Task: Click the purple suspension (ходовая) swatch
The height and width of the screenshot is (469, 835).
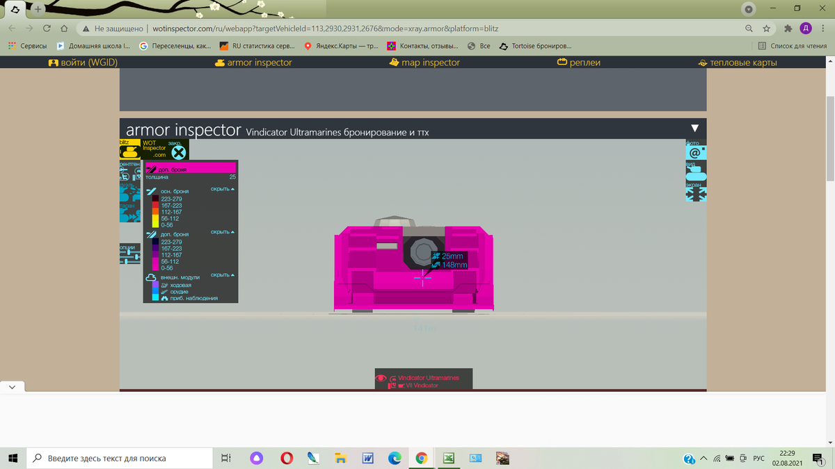Action: tap(156, 285)
